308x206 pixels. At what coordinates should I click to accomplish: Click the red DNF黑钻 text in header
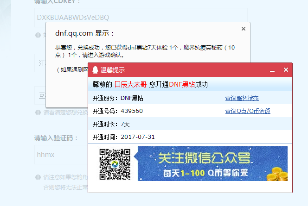point(182,84)
